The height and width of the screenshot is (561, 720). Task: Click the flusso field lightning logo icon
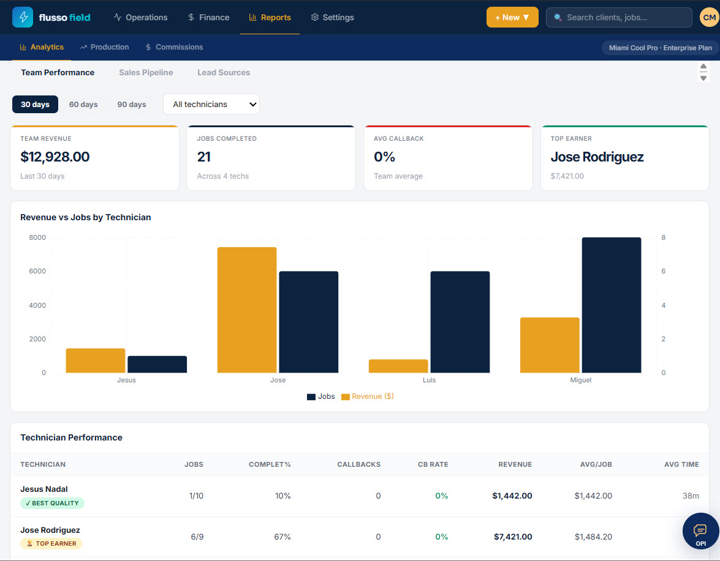tap(23, 17)
